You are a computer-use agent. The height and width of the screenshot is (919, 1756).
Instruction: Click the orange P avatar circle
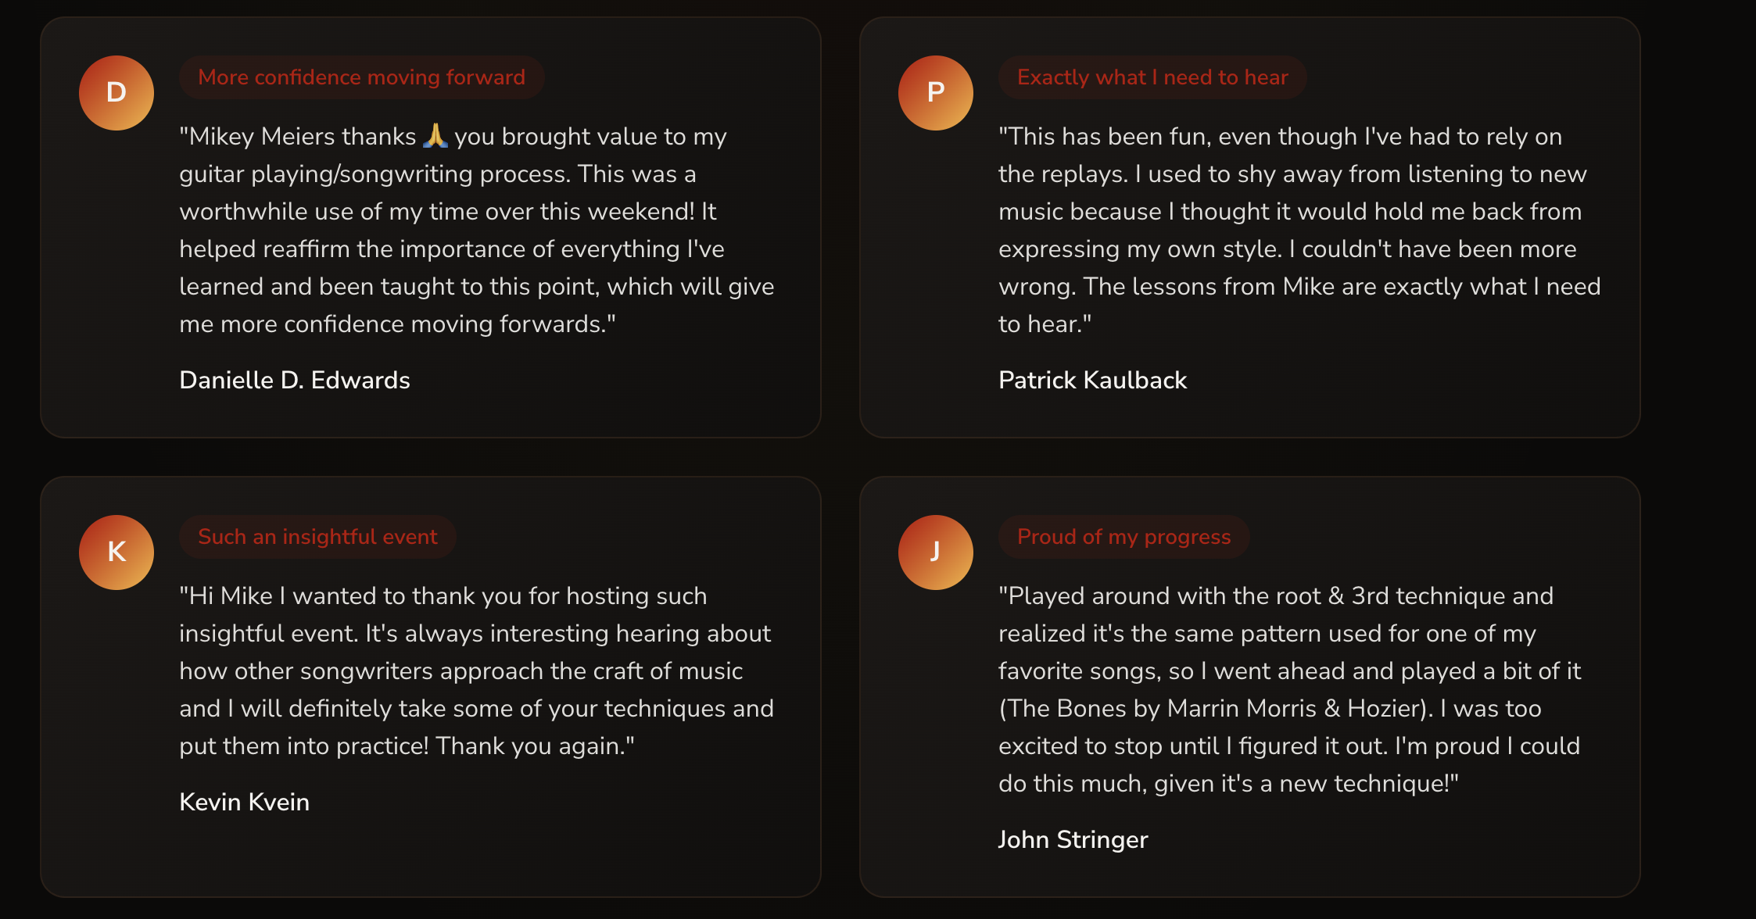point(935,93)
